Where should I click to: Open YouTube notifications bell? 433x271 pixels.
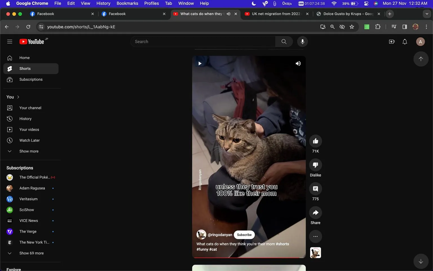(x=405, y=41)
